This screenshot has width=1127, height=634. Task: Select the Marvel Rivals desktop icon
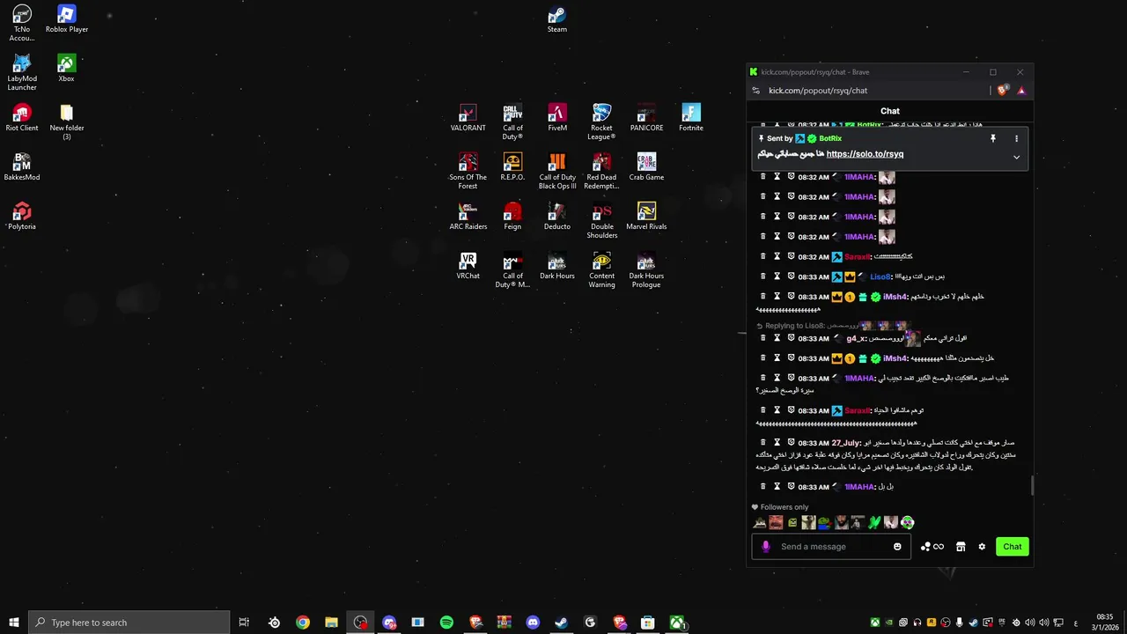646,217
